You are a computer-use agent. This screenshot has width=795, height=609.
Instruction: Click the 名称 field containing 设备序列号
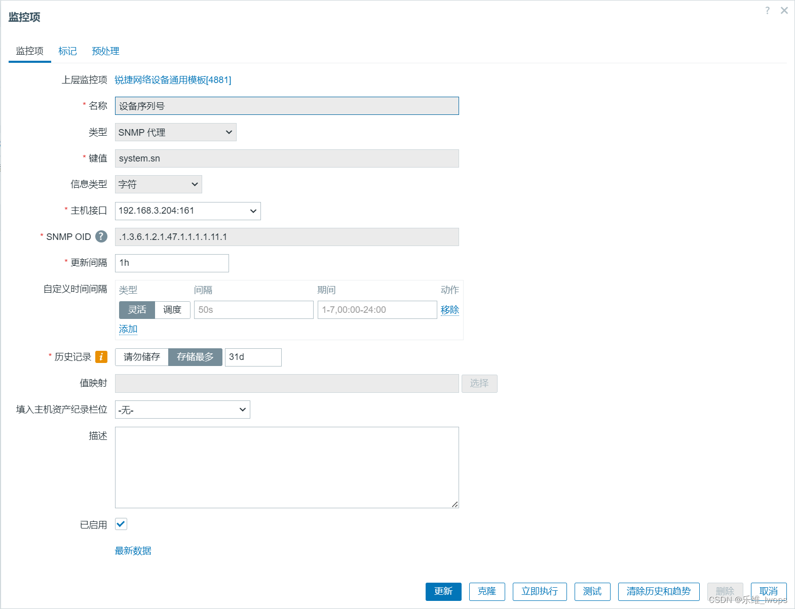pos(287,106)
